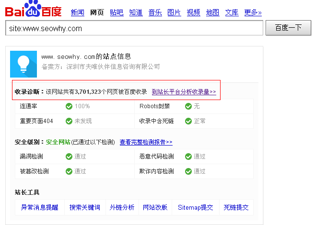
Task: Click the Baidu logo
Action: click(34, 9)
